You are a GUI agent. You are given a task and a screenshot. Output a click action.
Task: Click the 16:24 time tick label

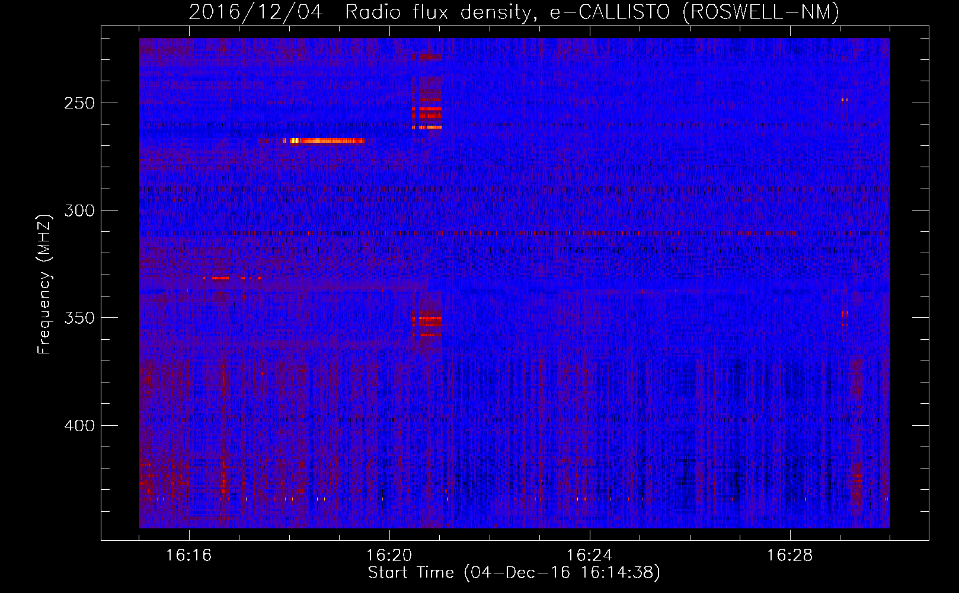[590, 556]
